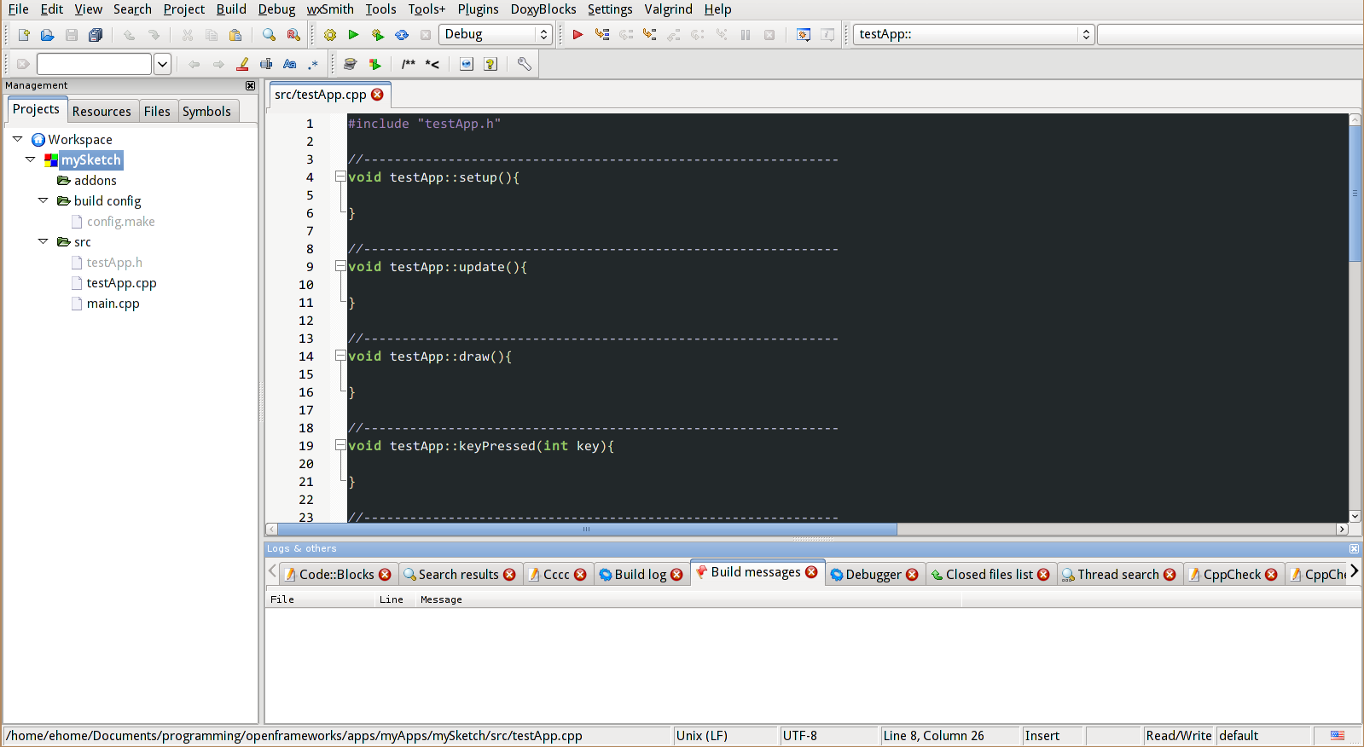Fold the testApp::keyPressed function block
1364x747 pixels.
tap(340, 445)
